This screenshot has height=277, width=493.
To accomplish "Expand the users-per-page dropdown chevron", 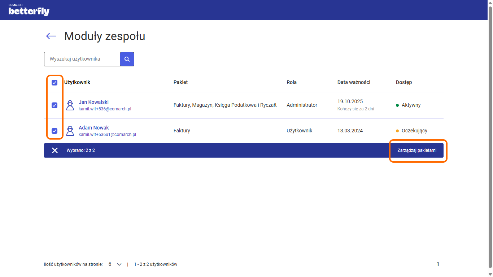I will [x=119, y=264].
